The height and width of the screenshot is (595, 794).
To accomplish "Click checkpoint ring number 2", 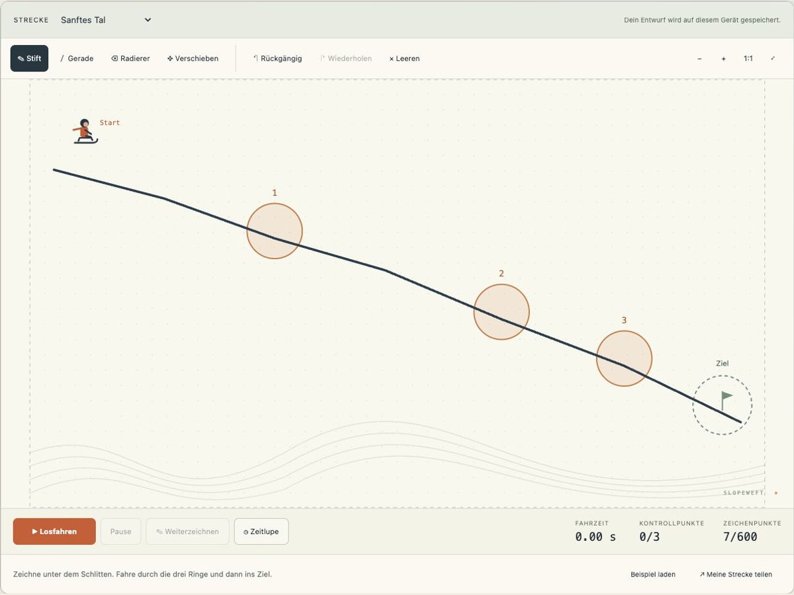I will pos(502,312).
